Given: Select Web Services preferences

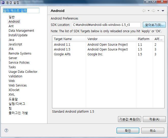Looking at the screenshot, I should click(18, 85).
